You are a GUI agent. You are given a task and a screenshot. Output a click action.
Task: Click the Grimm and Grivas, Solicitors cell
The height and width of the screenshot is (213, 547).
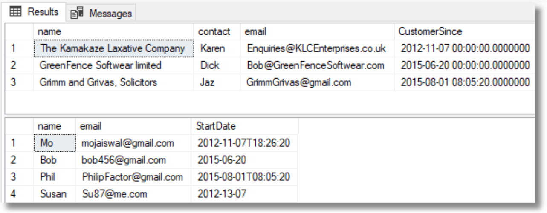tap(114, 83)
